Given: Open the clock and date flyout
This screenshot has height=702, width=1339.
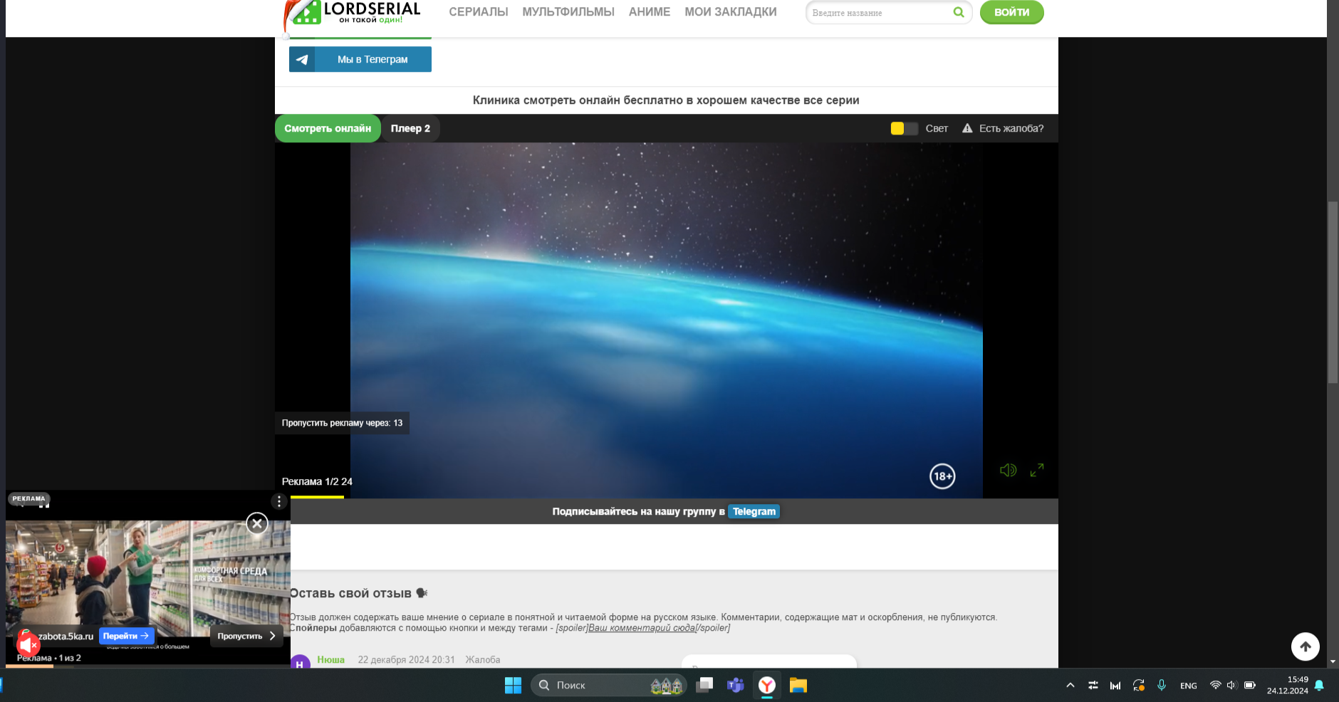Looking at the screenshot, I should pyautogui.click(x=1287, y=685).
